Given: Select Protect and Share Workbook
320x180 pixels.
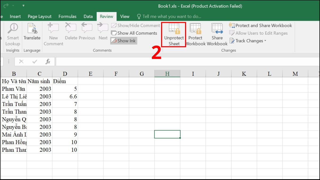Looking at the screenshot, I should click(x=261, y=25).
